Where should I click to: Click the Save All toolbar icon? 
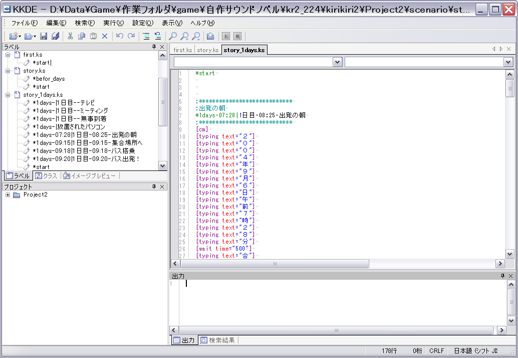coord(55,36)
